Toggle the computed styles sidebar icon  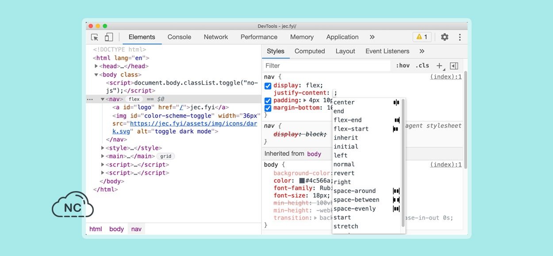coord(454,66)
